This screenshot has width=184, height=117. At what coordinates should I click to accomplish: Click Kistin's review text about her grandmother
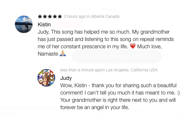click(x=105, y=39)
